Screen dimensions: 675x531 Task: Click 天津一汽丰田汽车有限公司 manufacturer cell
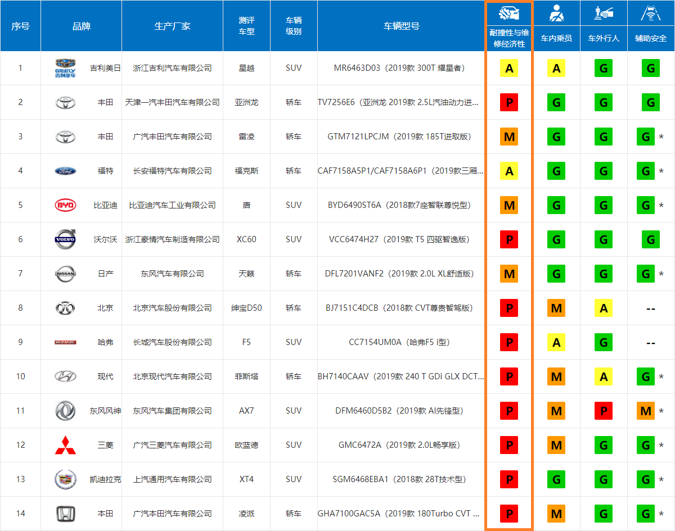[x=172, y=102]
